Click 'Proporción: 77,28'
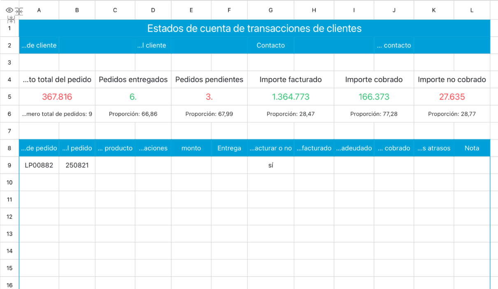Viewport: 498px width, 289px height. point(374,114)
